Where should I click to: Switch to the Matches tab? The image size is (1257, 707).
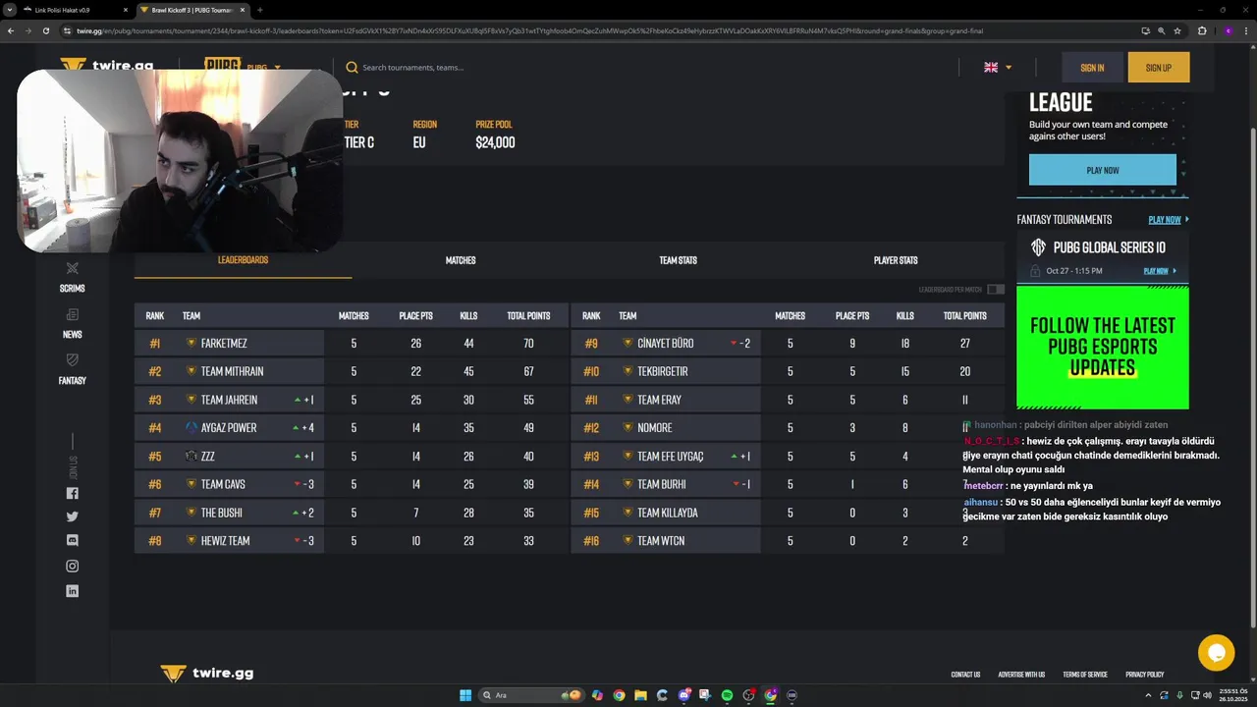[461, 260]
